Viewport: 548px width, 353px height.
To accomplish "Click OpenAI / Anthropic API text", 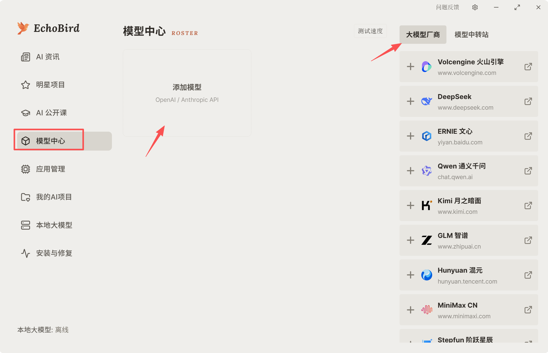I will [x=187, y=100].
